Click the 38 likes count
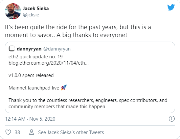 point(17,132)
